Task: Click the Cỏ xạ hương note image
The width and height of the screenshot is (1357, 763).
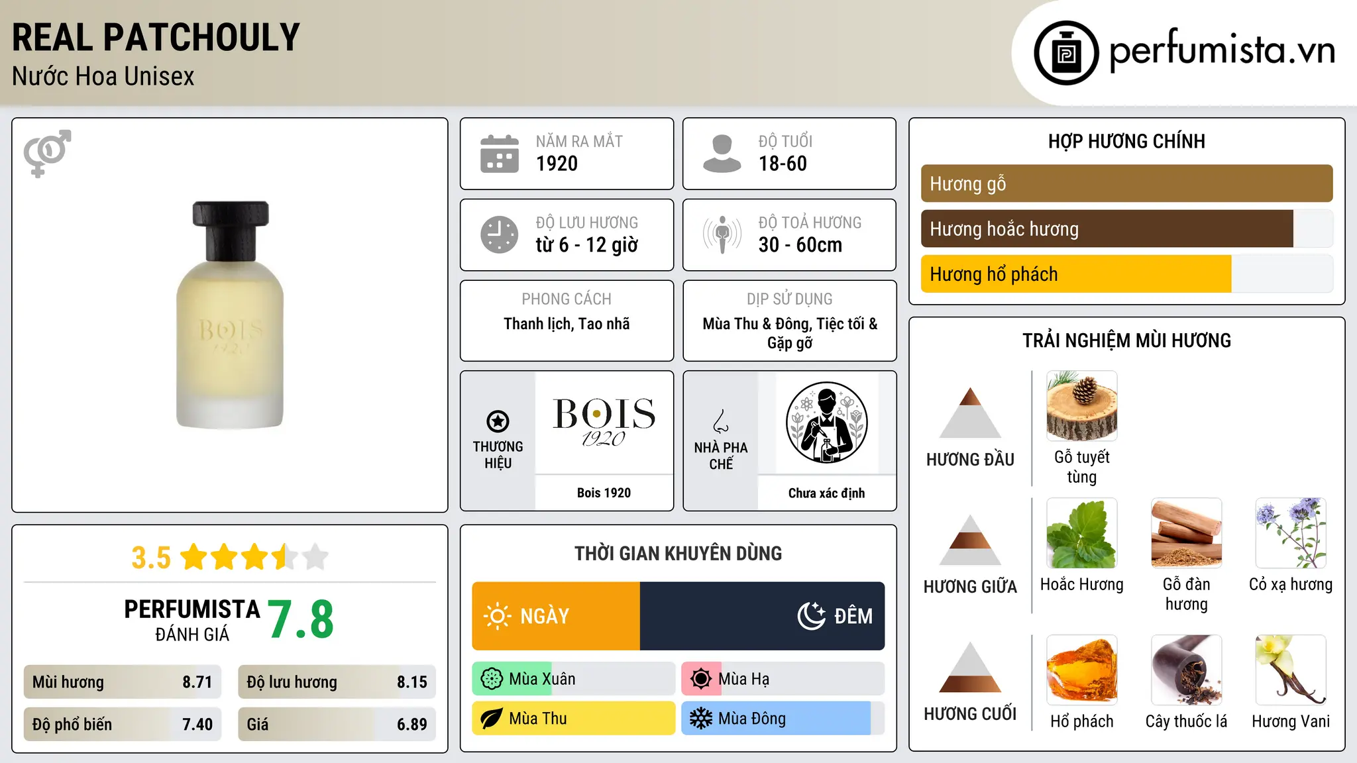Action: 1291,533
